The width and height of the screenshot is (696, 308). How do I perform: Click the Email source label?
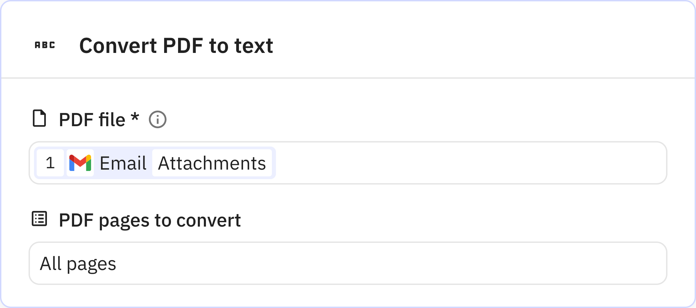(122, 163)
